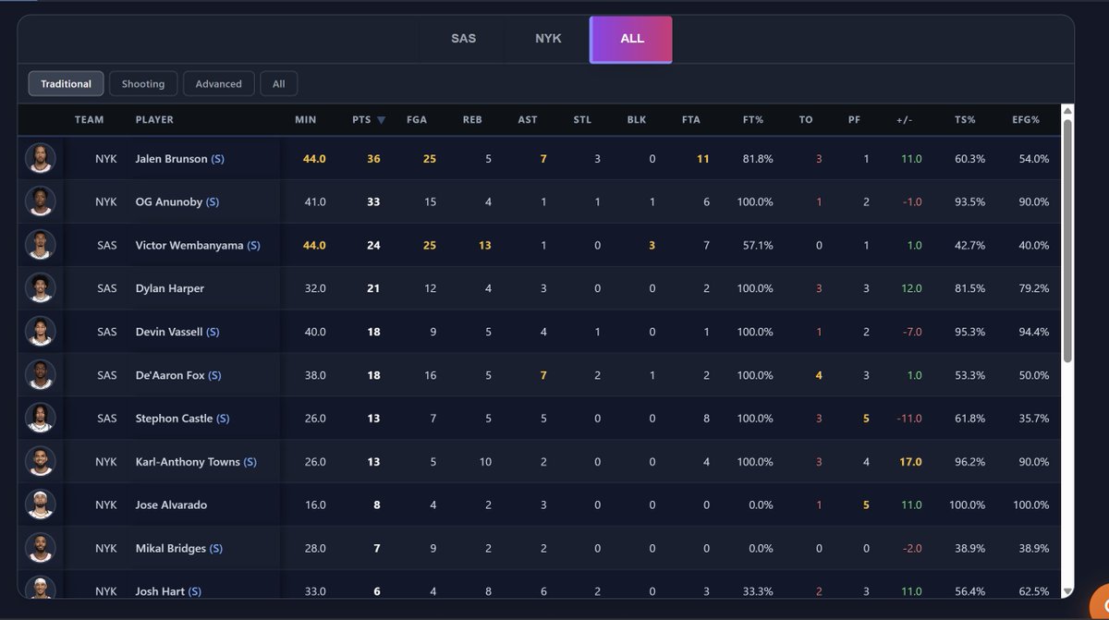Click Karl-Anthony Towns' player avatar
This screenshot has height=620, width=1109.
[x=41, y=461]
